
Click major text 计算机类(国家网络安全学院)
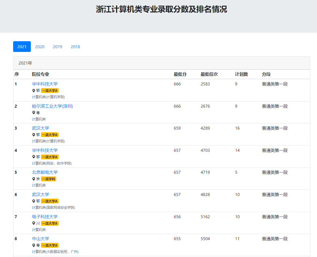[53, 208]
